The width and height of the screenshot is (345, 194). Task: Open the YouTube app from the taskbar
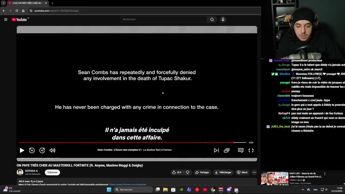(205, 190)
